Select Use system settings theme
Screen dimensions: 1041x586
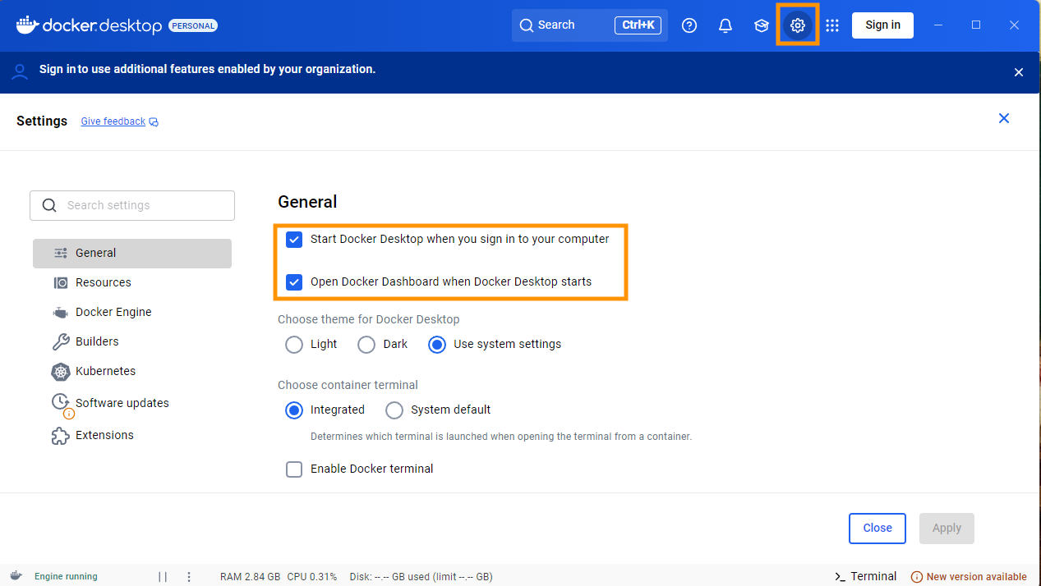click(437, 345)
